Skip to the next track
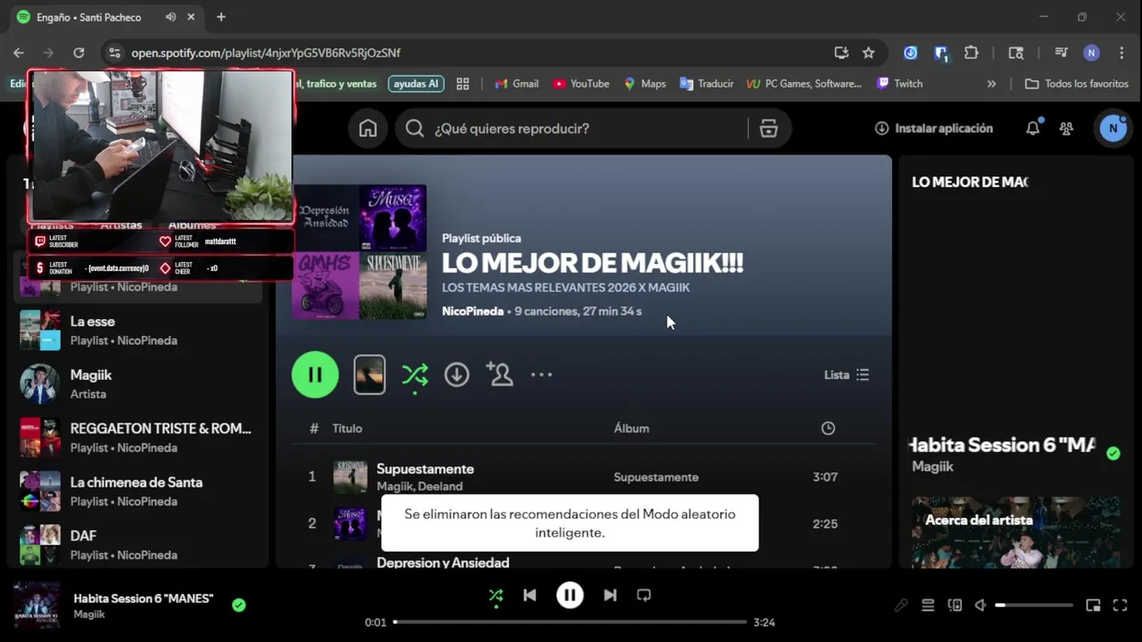The height and width of the screenshot is (642, 1142). [x=610, y=595]
